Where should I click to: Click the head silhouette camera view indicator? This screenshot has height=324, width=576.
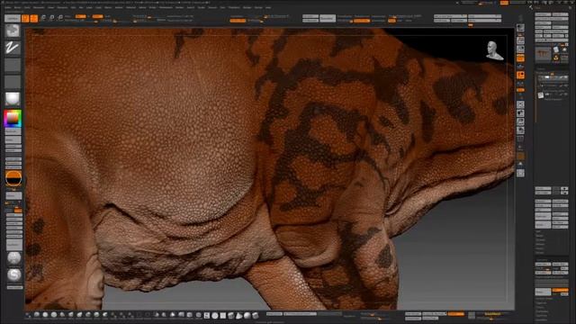[494, 50]
